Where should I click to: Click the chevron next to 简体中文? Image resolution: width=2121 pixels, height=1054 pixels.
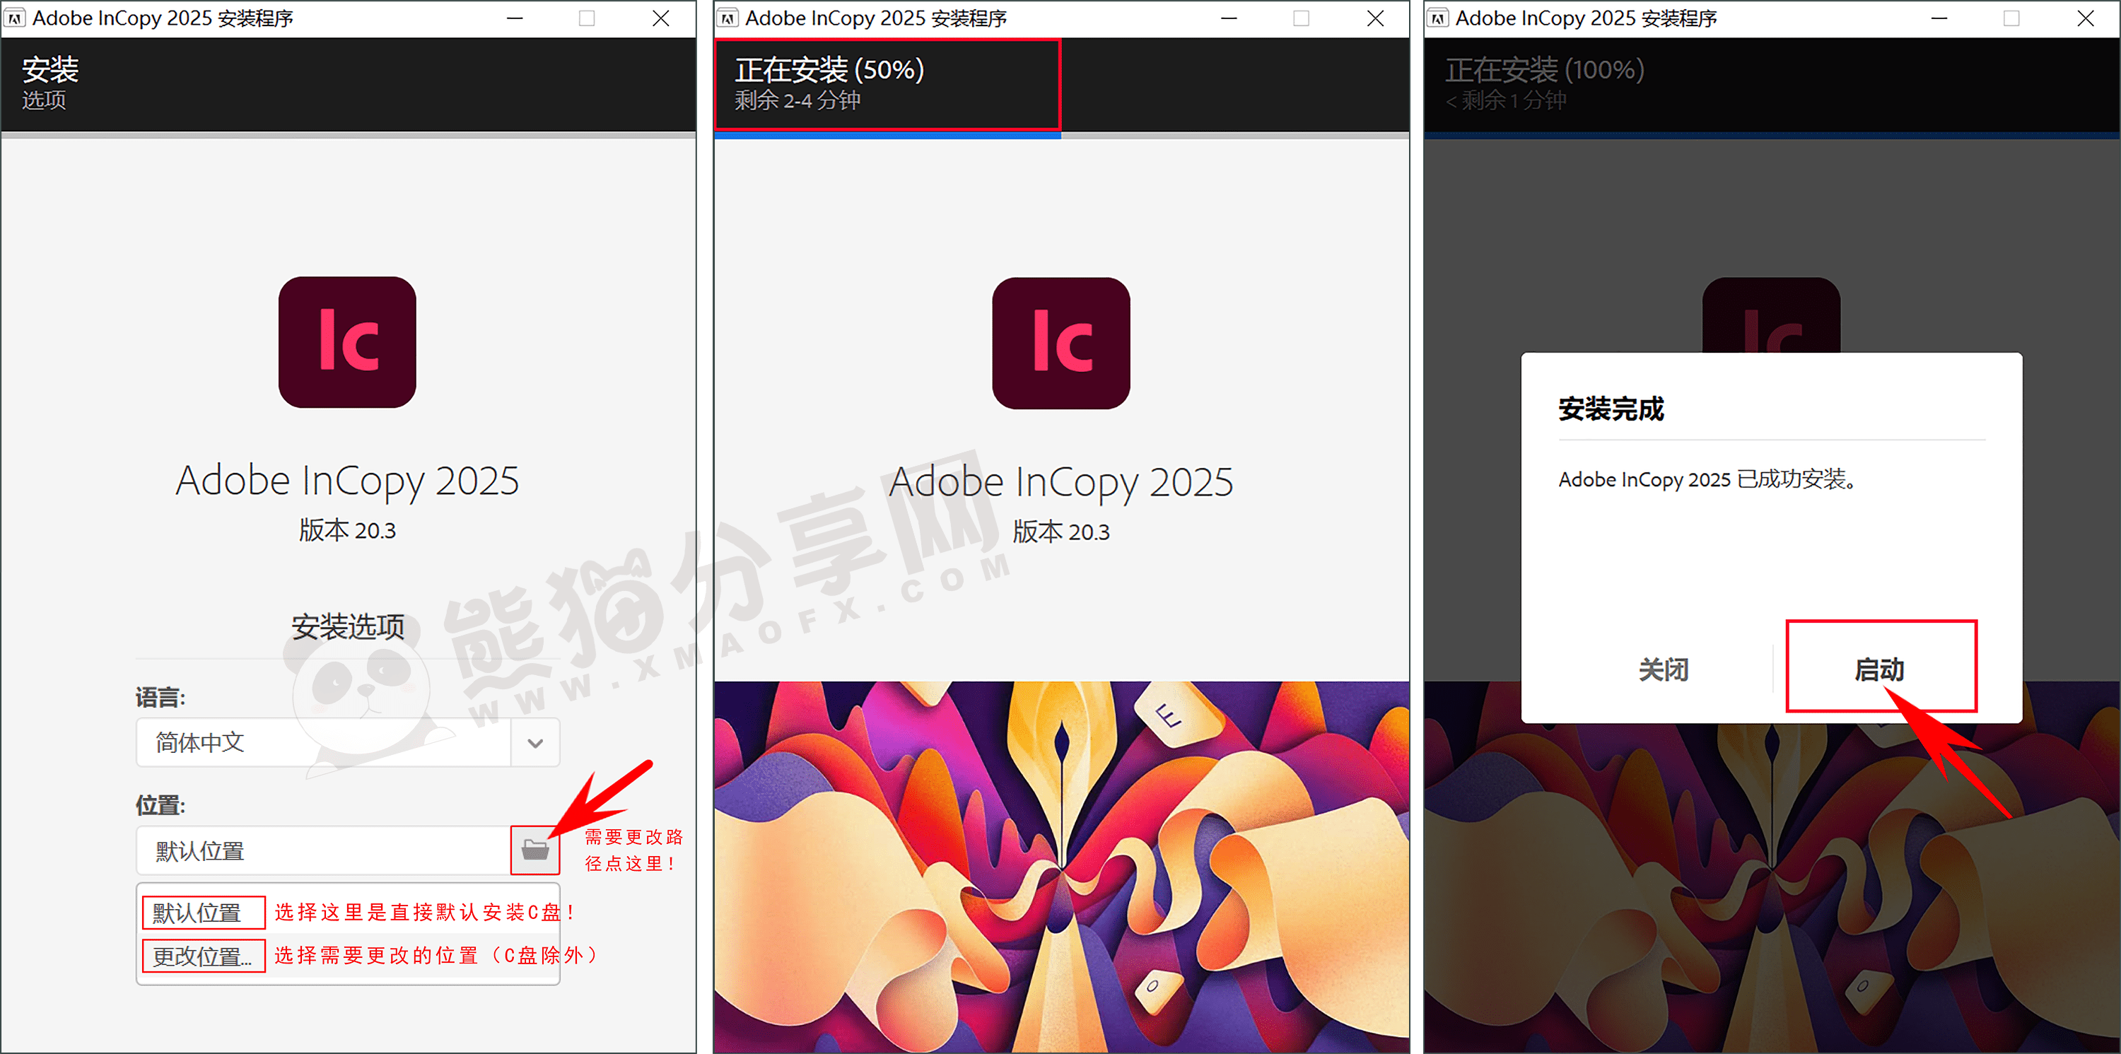(x=534, y=742)
